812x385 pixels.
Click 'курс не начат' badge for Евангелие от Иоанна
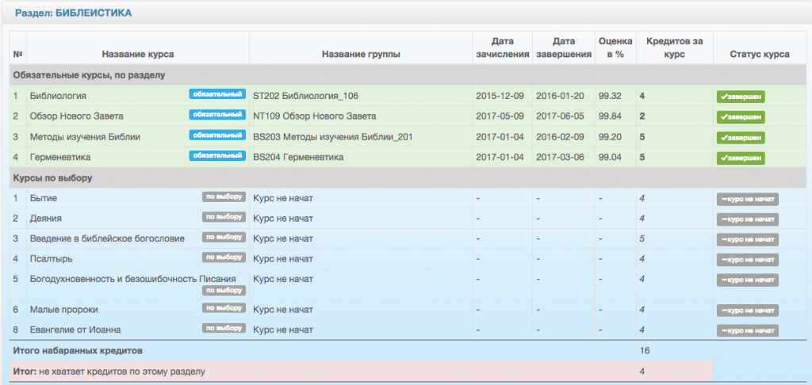pyautogui.click(x=747, y=330)
